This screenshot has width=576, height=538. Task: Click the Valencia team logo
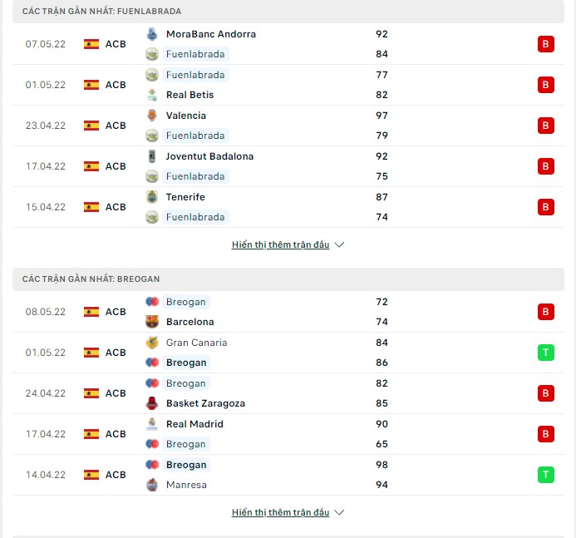tap(152, 116)
